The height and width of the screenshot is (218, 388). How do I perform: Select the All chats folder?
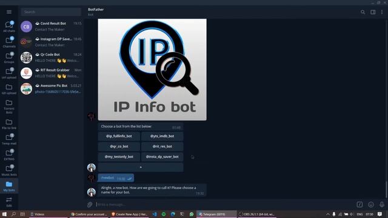(9, 27)
